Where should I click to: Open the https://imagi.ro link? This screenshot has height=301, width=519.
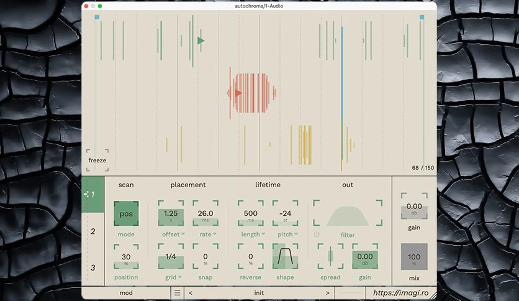401,293
